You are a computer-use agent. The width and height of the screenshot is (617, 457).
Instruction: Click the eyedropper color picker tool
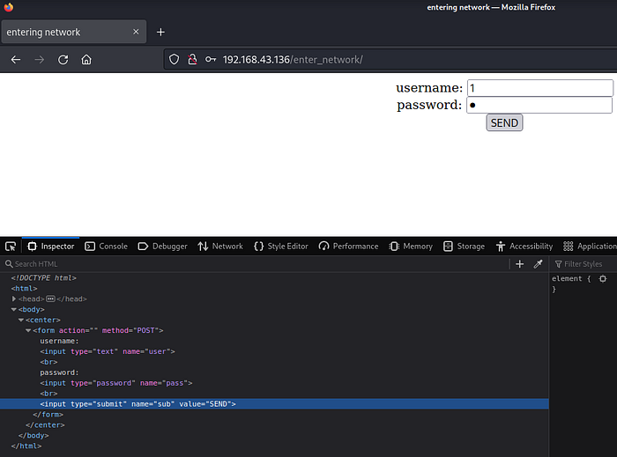pos(538,264)
